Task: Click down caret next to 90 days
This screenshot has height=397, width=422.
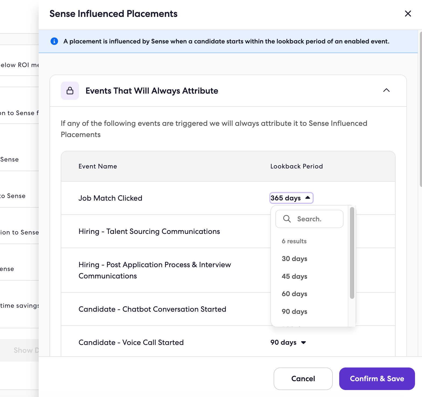Action: pyautogui.click(x=303, y=343)
